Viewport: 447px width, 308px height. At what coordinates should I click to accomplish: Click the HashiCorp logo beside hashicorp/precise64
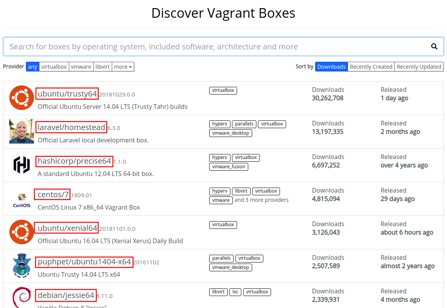coord(22,165)
